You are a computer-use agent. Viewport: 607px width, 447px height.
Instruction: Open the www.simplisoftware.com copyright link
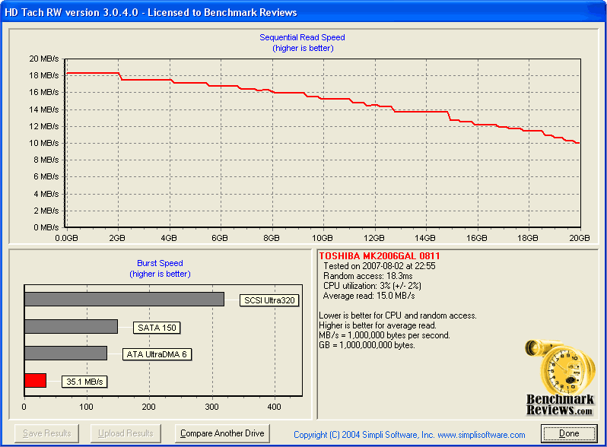click(481, 435)
